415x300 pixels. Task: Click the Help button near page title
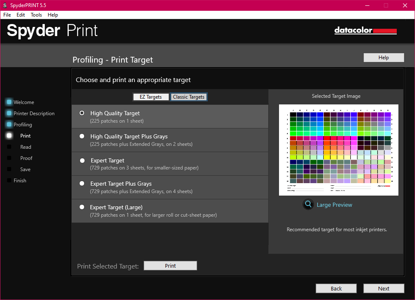(x=383, y=58)
